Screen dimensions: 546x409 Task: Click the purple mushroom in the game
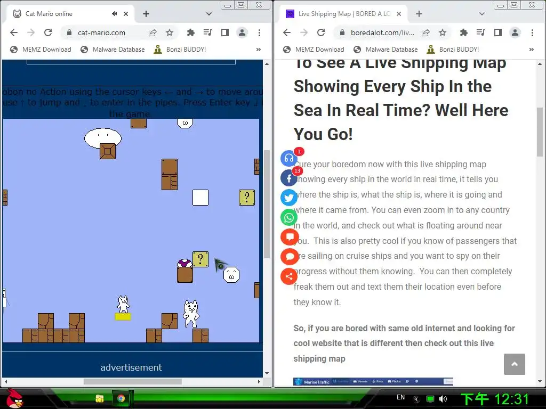(184, 263)
